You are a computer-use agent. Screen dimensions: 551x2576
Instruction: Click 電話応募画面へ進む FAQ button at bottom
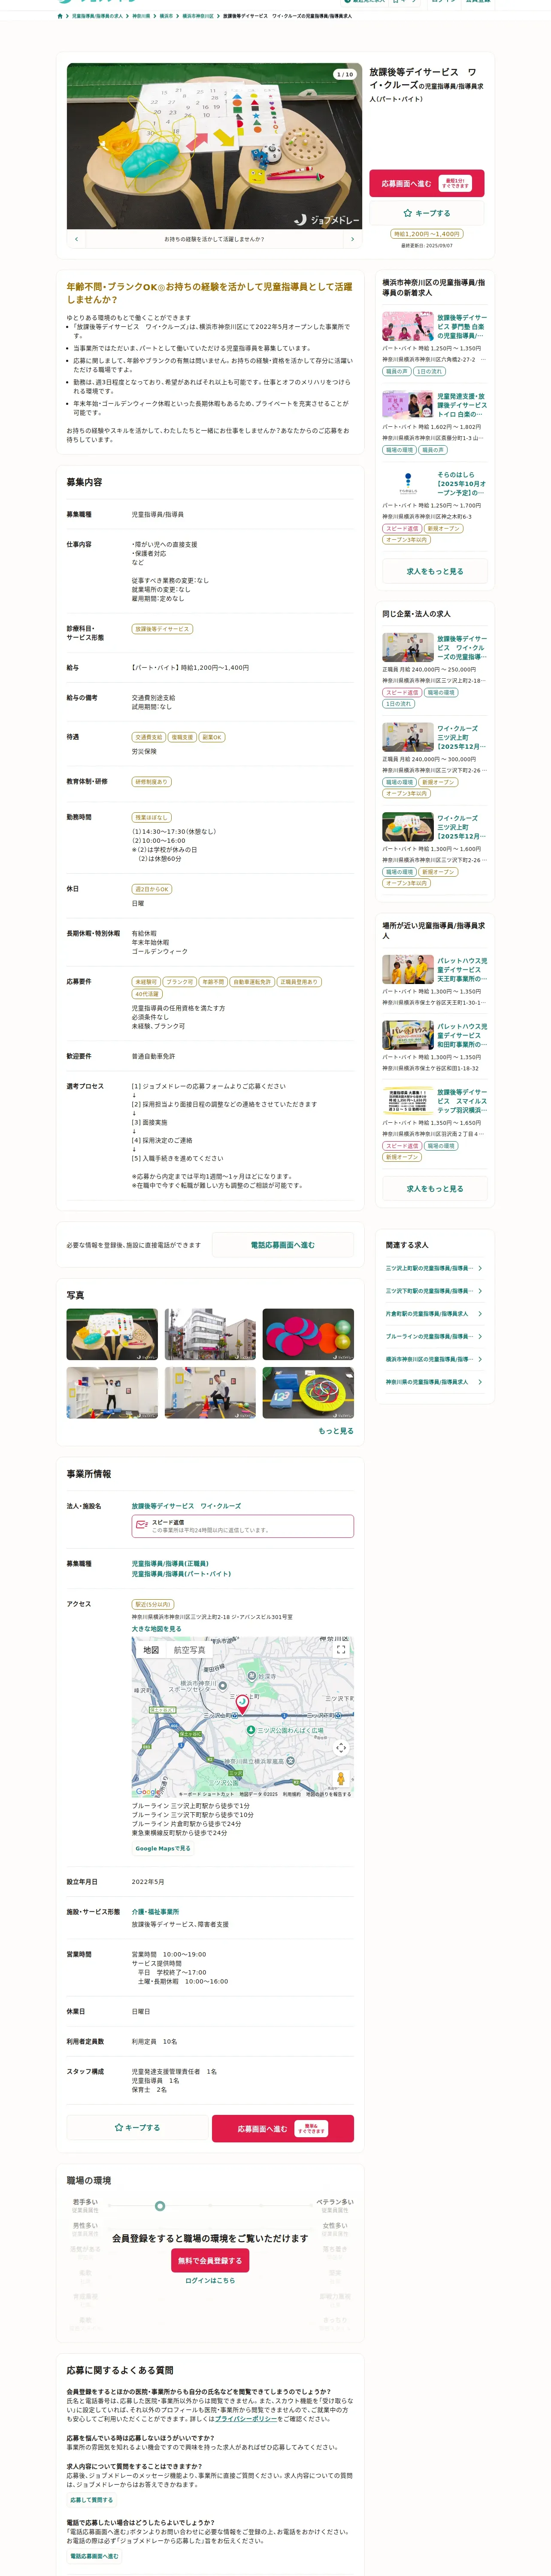(94, 2556)
